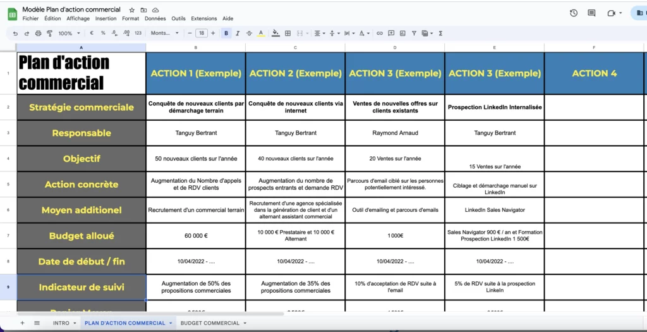The image size is (647, 332).
Task: Create a filter with funnel icon
Action: point(414,34)
